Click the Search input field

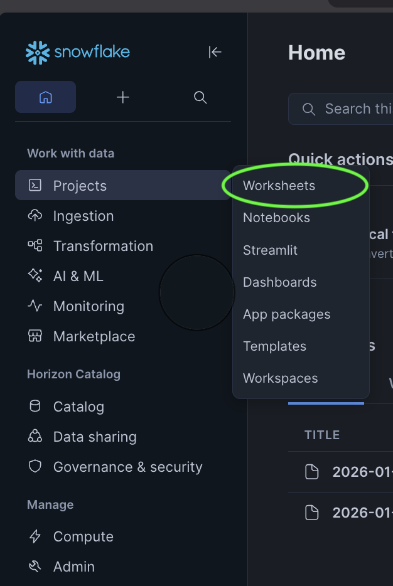352,109
